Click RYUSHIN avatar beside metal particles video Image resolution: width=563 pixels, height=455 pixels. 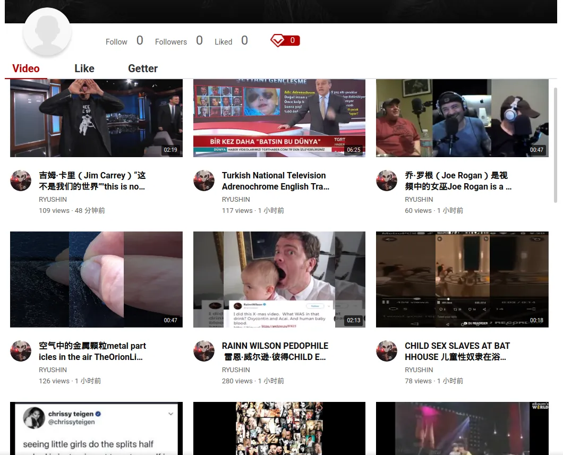pyautogui.click(x=21, y=351)
